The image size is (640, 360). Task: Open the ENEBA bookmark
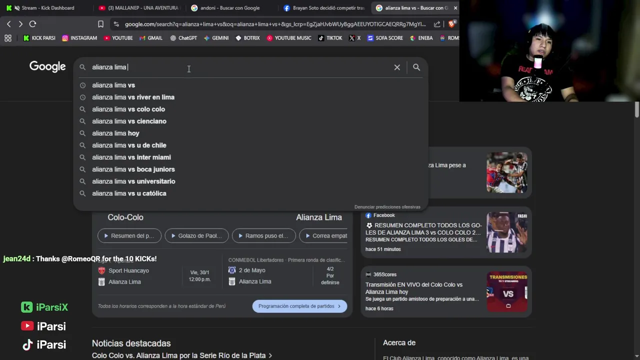421,38
